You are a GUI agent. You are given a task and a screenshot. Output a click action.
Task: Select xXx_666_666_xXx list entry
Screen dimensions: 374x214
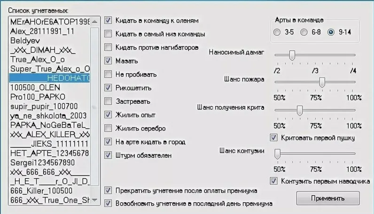[50, 172]
